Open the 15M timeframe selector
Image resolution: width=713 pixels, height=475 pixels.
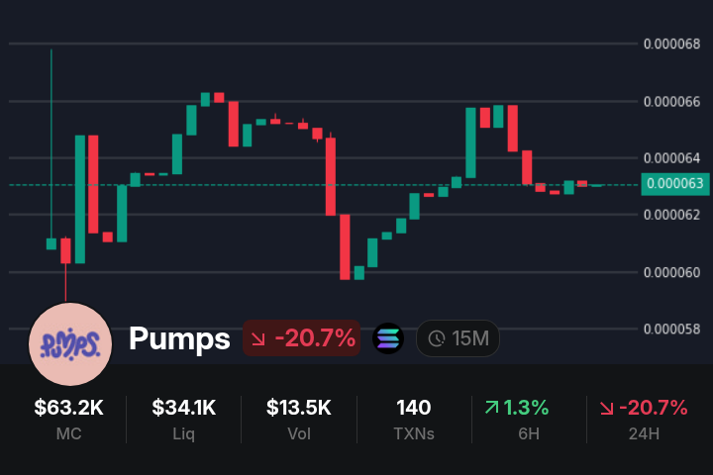tap(458, 338)
